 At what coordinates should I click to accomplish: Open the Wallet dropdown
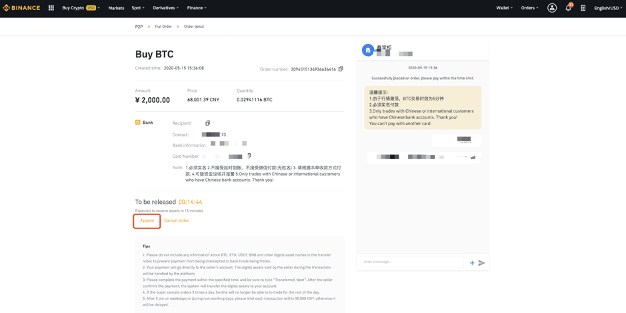(505, 8)
